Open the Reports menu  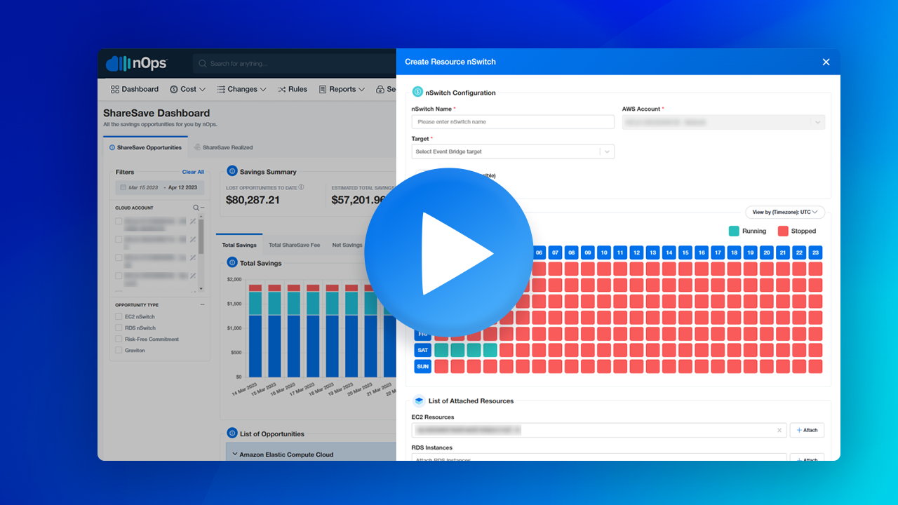[342, 89]
